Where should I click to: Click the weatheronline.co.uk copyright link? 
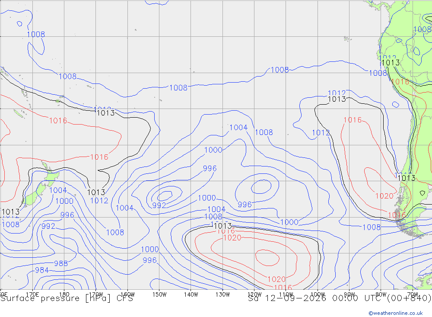pyautogui.click(x=396, y=313)
